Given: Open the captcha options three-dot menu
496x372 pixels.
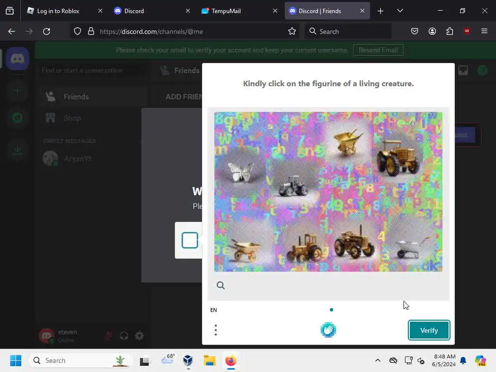Looking at the screenshot, I should [x=216, y=330].
